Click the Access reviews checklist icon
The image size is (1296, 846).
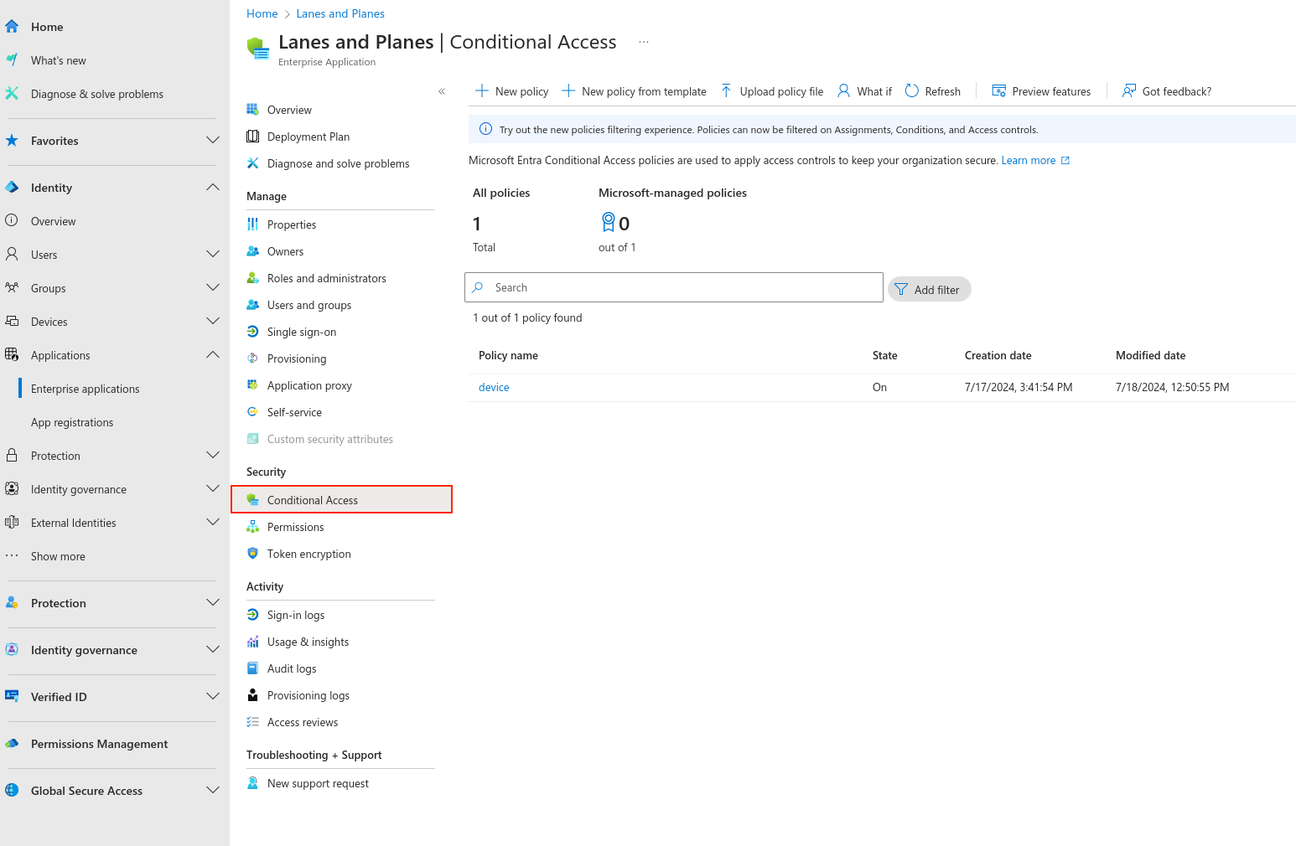pos(252,722)
